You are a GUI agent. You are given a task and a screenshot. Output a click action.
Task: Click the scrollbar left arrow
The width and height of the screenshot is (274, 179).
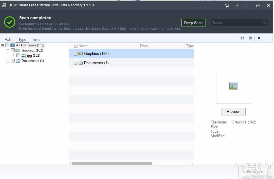pos(71,163)
